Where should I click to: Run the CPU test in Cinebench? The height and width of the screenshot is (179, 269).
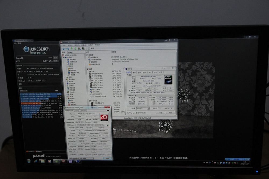click(x=56, y=61)
